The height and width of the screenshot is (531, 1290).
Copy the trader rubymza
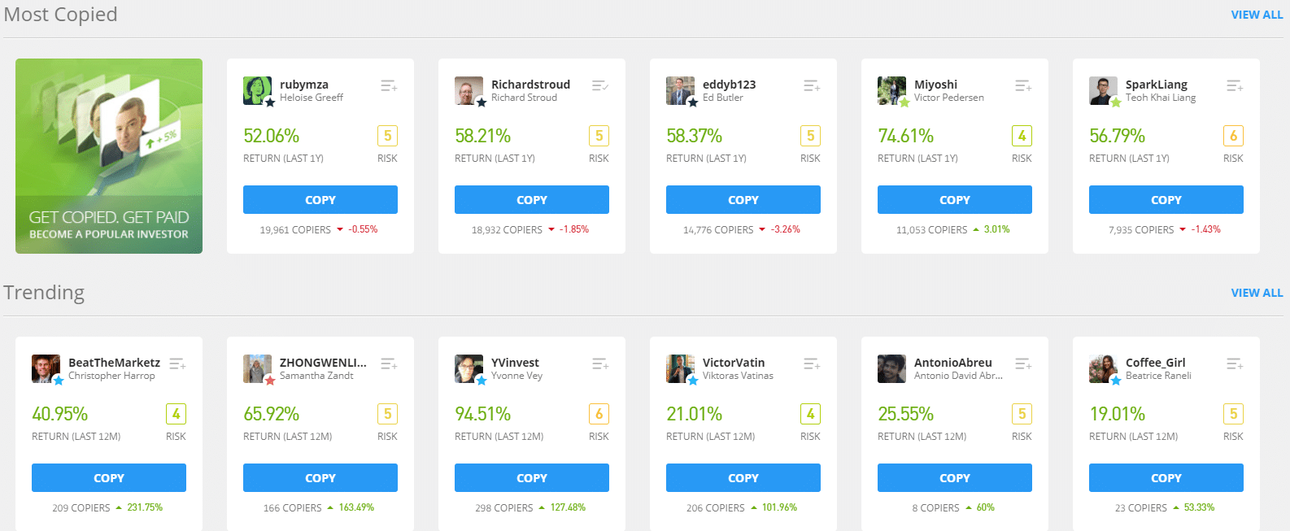pos(320,200)
